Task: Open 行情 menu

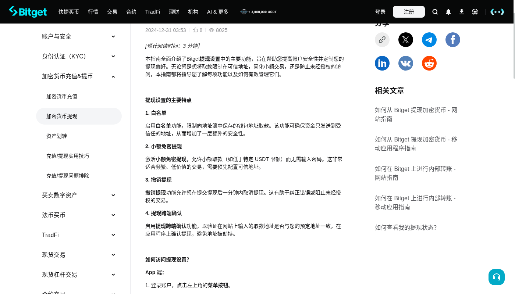Action: coord(93,12)
